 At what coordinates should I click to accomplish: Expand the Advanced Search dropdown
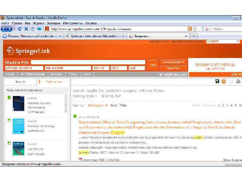tap(173, 62)
